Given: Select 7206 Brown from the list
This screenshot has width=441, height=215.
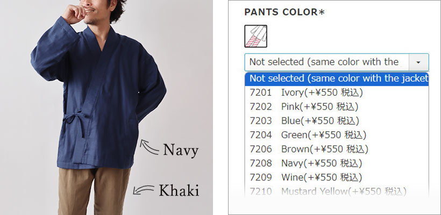Looking at the screenshot, I should pyautogui.click(x=309, y=149).
